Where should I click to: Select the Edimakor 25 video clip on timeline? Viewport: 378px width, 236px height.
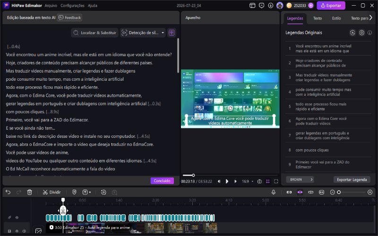point(132,228)
